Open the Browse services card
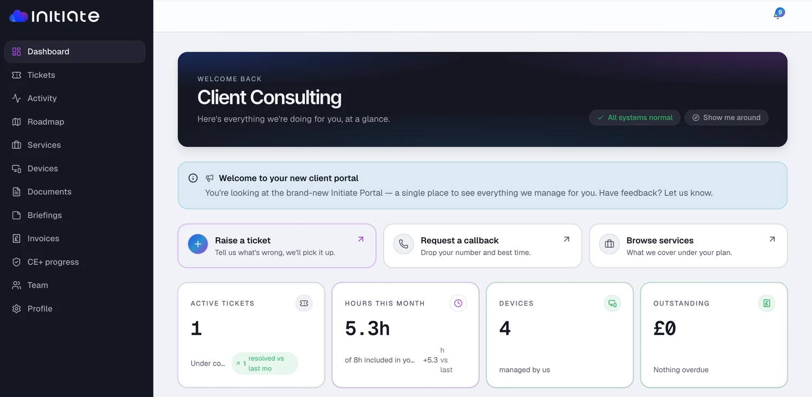812x397 pixels. (688, 246)
